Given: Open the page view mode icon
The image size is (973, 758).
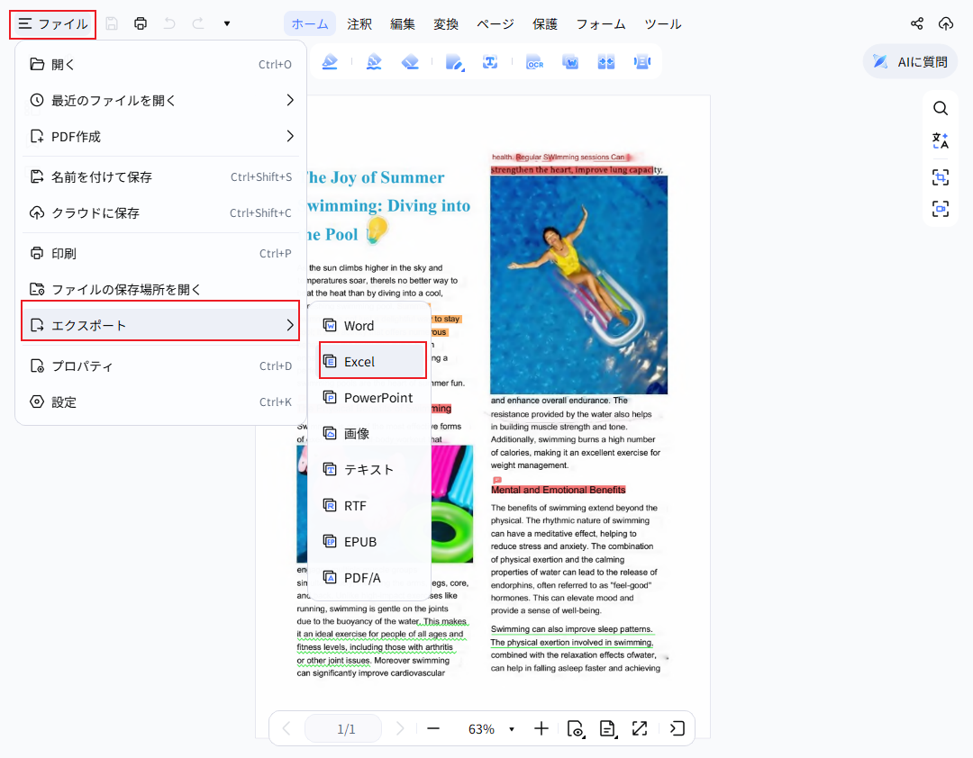Looking at the screenshot, I should (x=577, y=729).
